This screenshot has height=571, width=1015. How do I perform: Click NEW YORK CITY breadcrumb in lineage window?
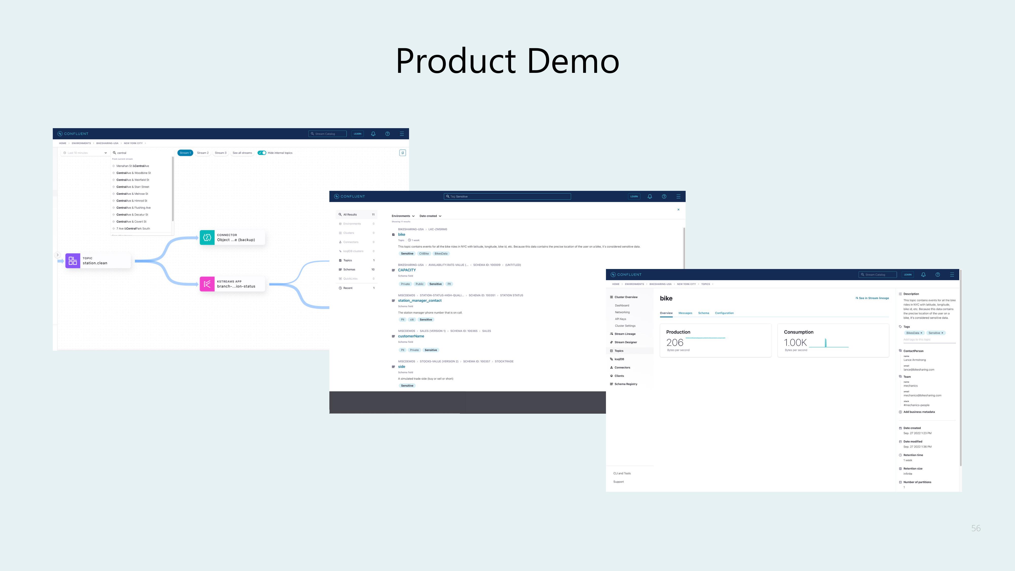coord(133,143)
